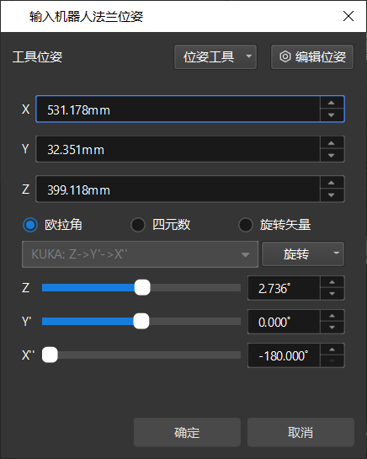The width and height of the screenshot is (367, 459).
Task: Increase Z Euler angle with up arrow
Action: pos(332,282)
